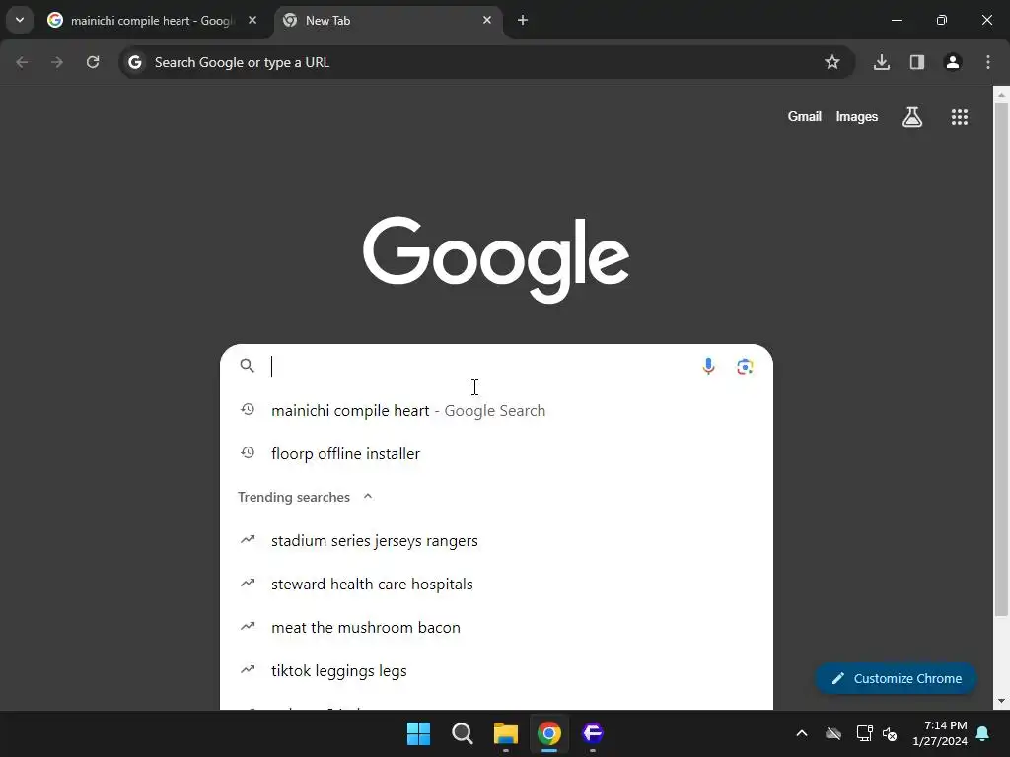Open the Gmail link
1010x757 pixels.
[805, 117]
